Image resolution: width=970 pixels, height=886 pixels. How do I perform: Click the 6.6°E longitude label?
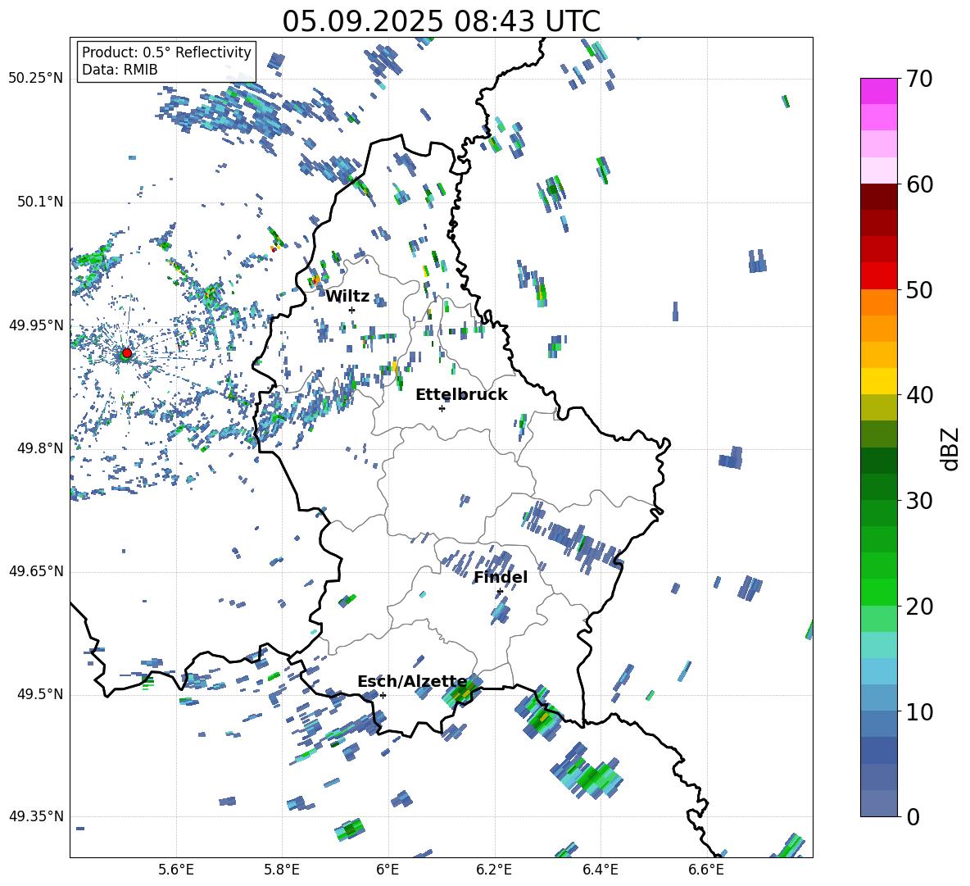tap(706, 870)
